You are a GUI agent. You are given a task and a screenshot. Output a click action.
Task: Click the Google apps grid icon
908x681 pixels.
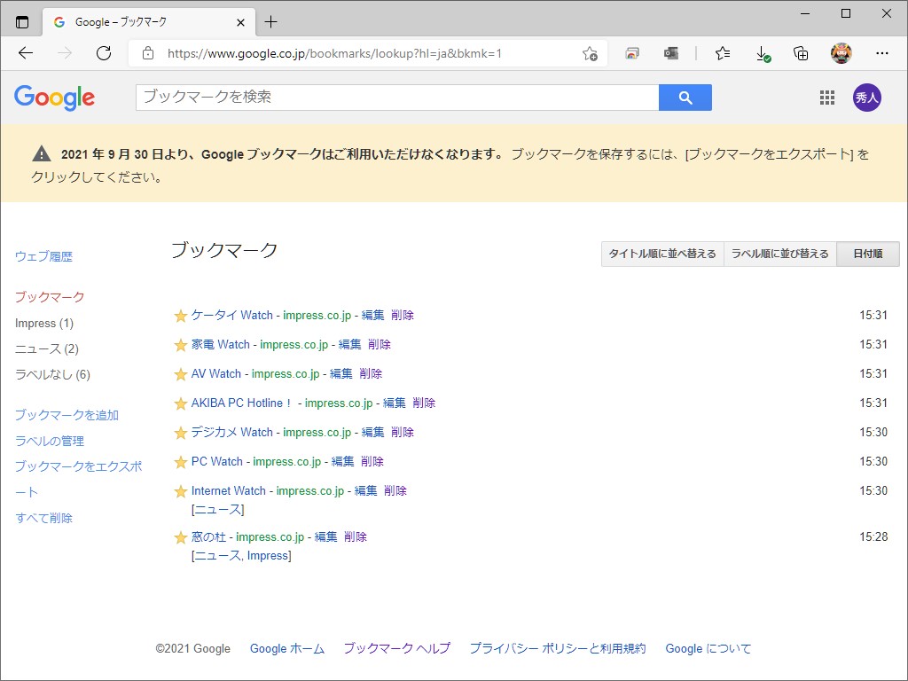(x=827, y=98)
